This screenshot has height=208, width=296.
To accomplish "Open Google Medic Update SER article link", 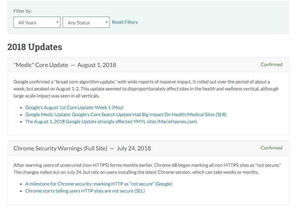I will (126, 115).
